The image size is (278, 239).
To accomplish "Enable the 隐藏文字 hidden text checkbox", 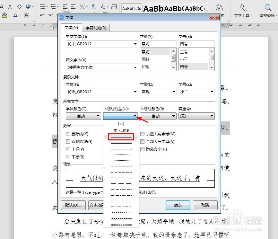I will coord(142,149).
